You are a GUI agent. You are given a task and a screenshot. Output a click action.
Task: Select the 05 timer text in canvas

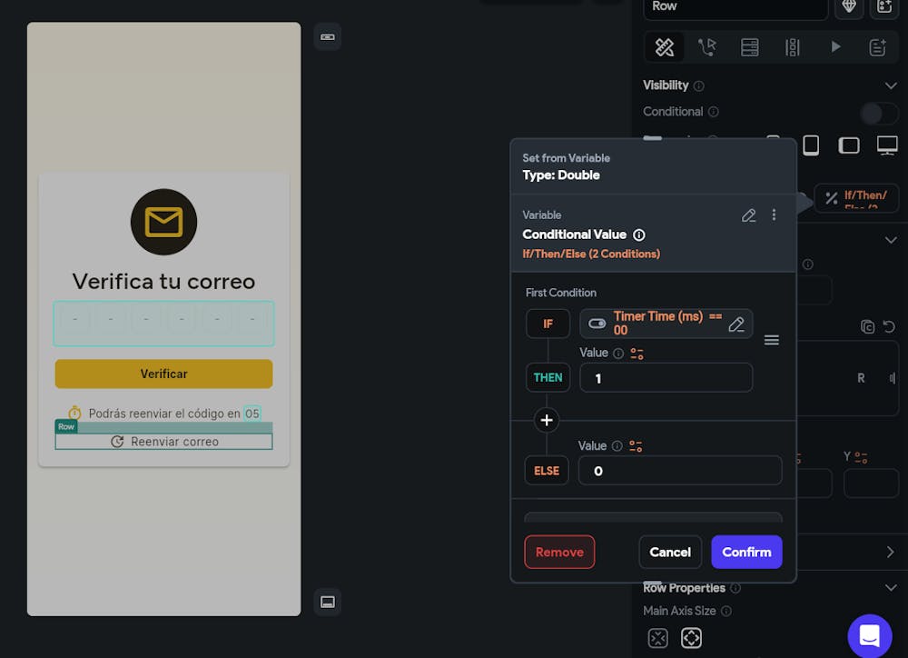tap(252, 414)
